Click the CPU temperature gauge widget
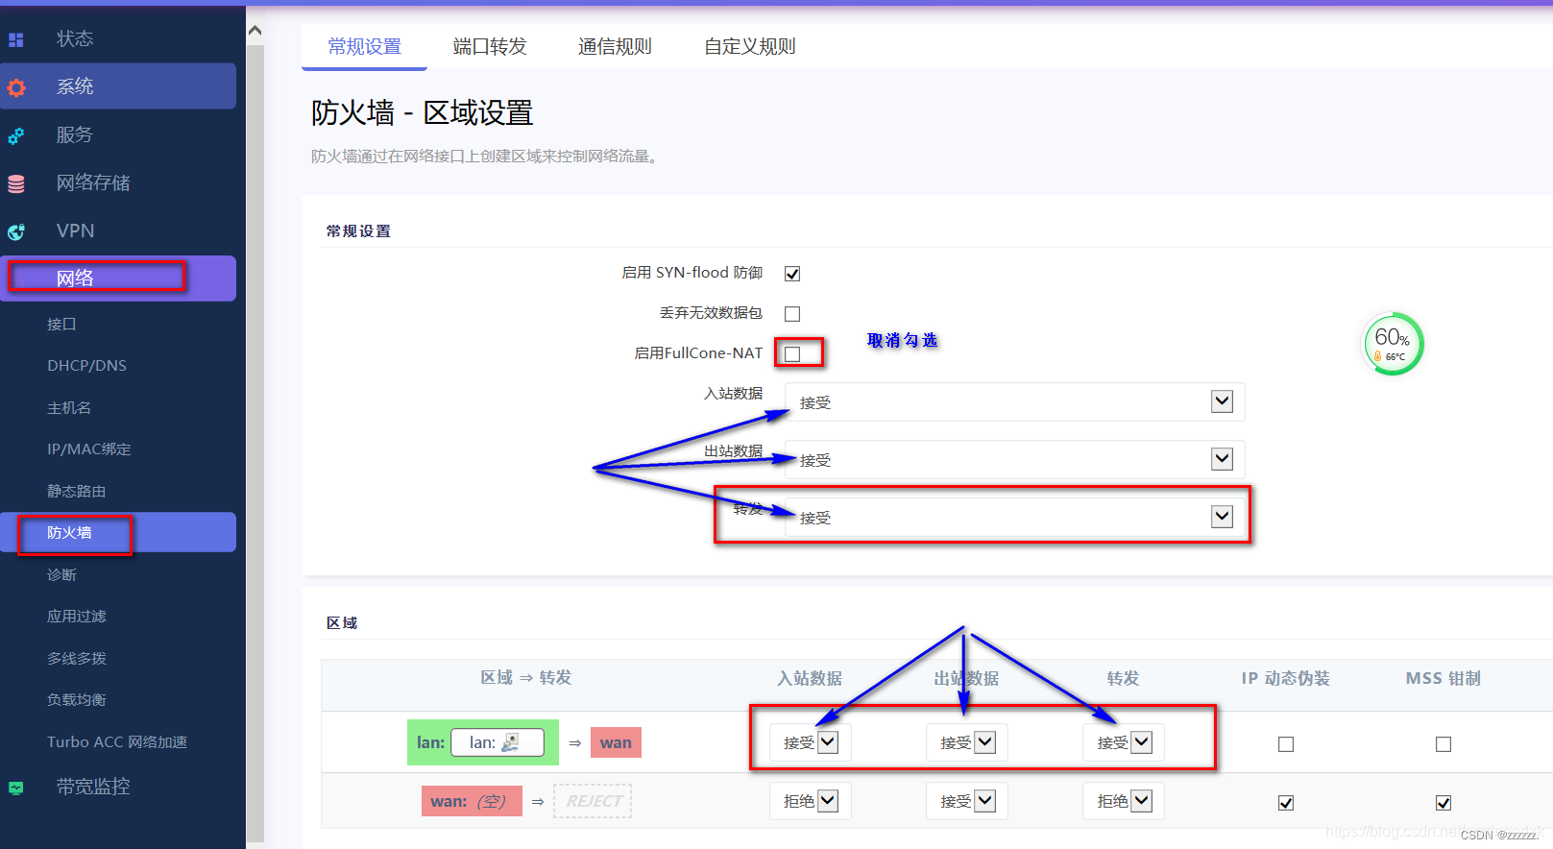Screen dimensions: 1553x849 (1392, 344)
